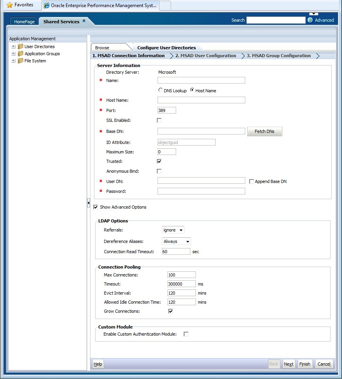Click the File System folder icon
The image size is (342, 379).
(21, 61)
